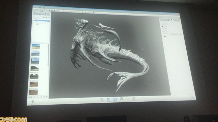Select the filled radio button in right panel
Image resolution: width=218 pixels, height=122 pixels.
pyautogui.click(x=162, y=26)
